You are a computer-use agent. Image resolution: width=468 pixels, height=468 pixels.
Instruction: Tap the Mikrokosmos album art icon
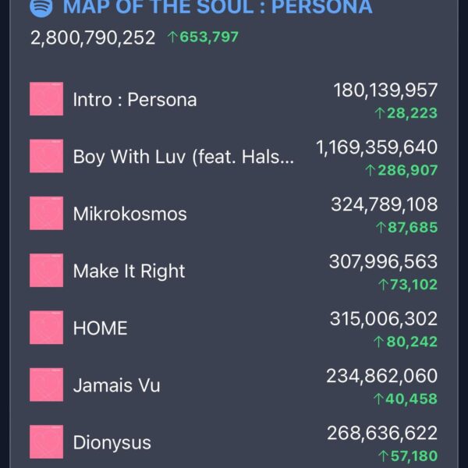46,213
